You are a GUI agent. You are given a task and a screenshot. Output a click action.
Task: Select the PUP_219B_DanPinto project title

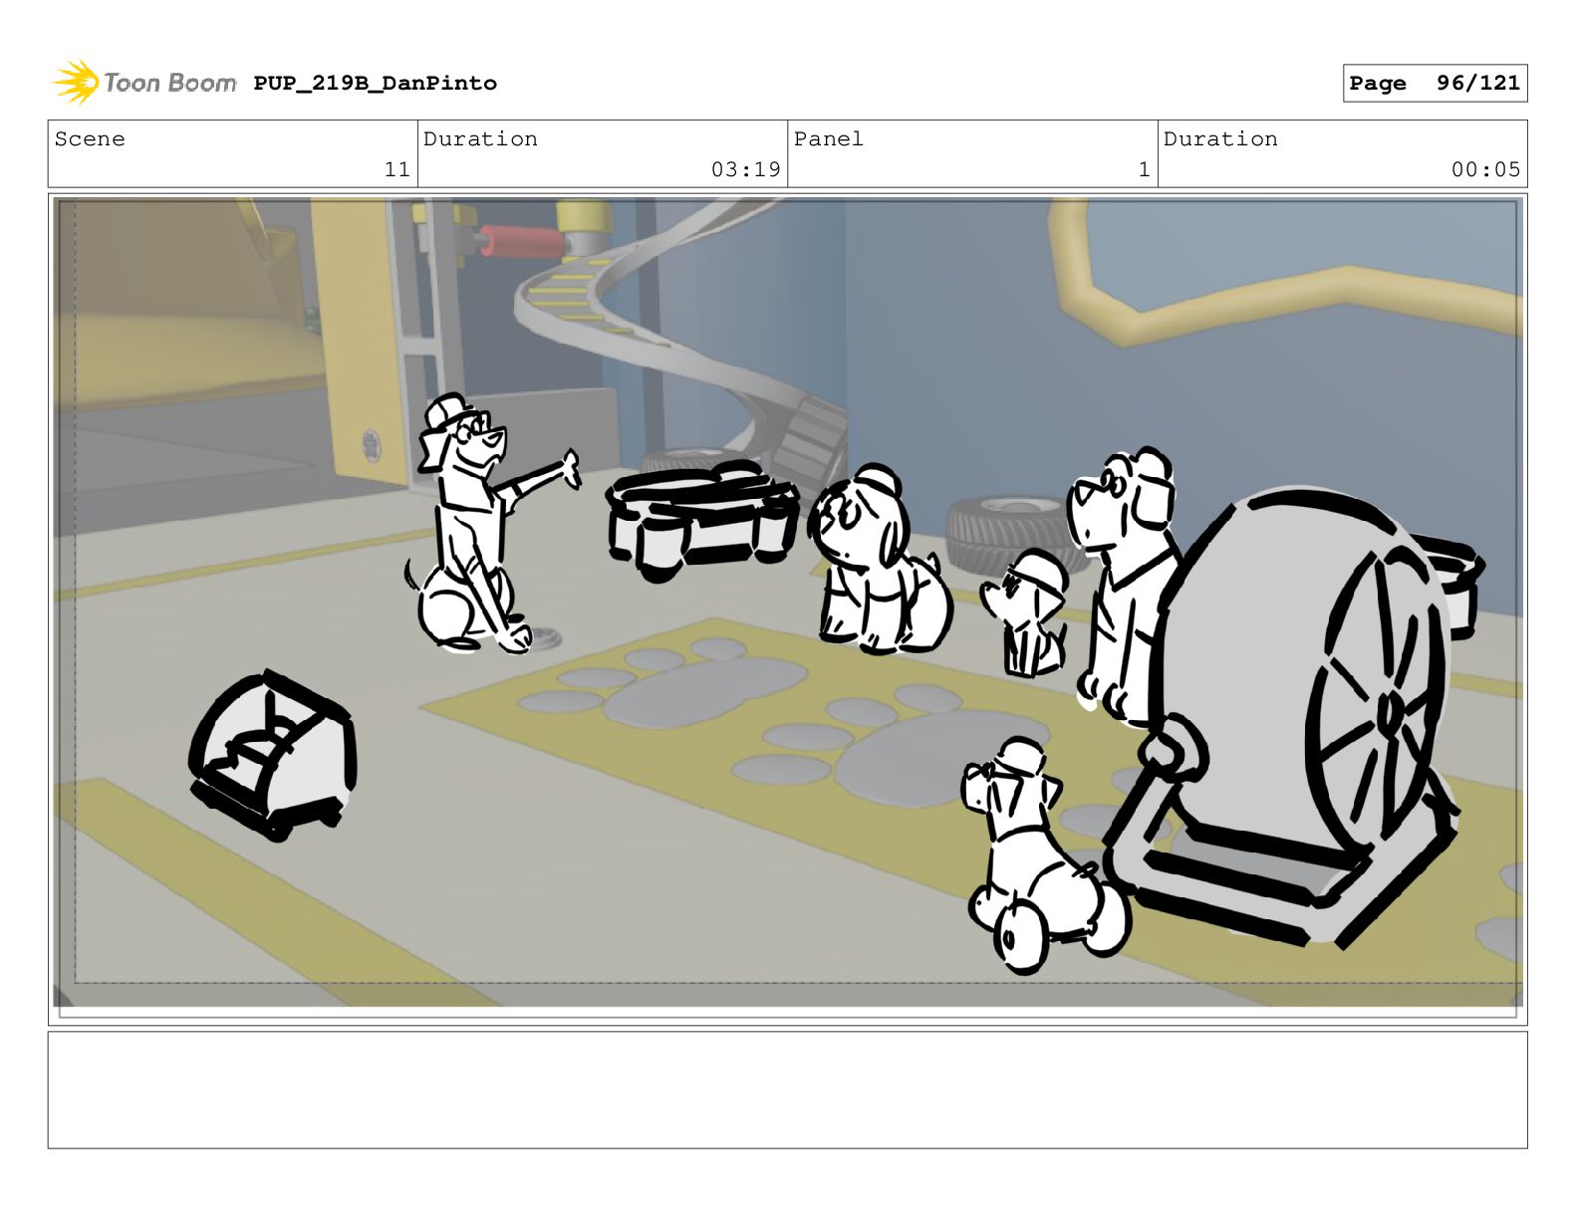375,83
